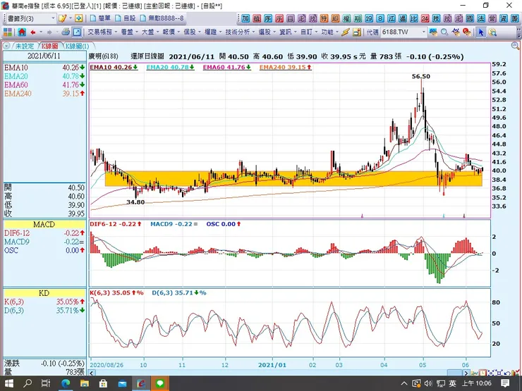Click the 目 shortcut icon
This screenshot has height=391, width=522.
291,18
